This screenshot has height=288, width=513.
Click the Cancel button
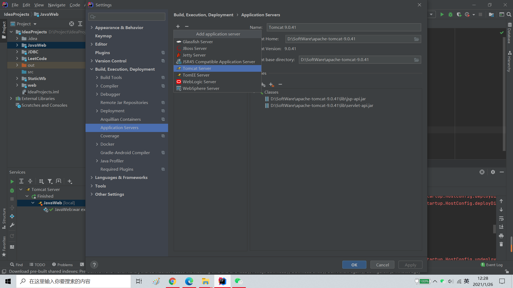pyautogui.click(x=382, y=265)
